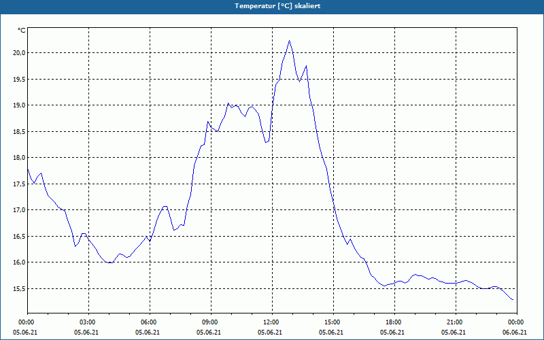Viewport: 544px width, 340px height.
Task: Click the 15:00 time axis label
Action: click(333, 322)
